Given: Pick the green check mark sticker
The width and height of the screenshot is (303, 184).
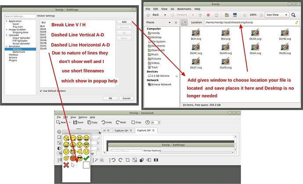Looking at the screenshot, I should point(86,158).
